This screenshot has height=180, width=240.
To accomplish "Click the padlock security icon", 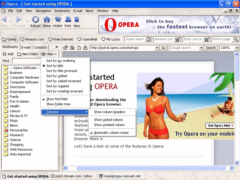I will click(65, 48).
